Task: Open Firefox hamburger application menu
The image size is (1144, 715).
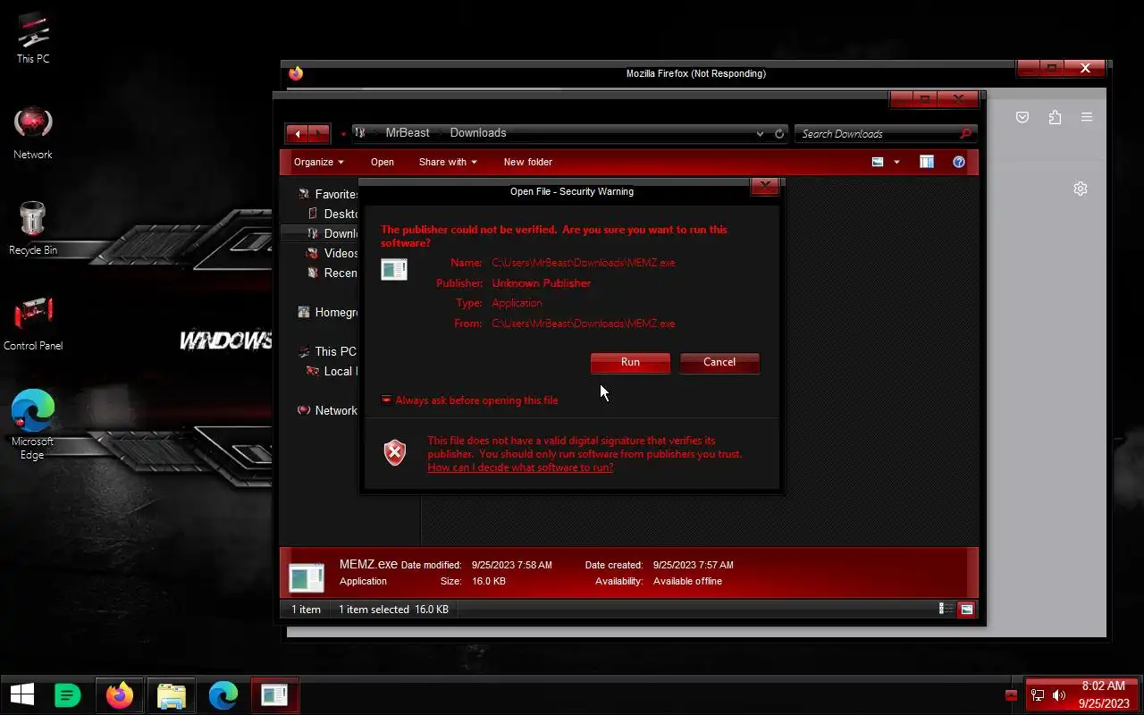Action: pos(1087,117)
